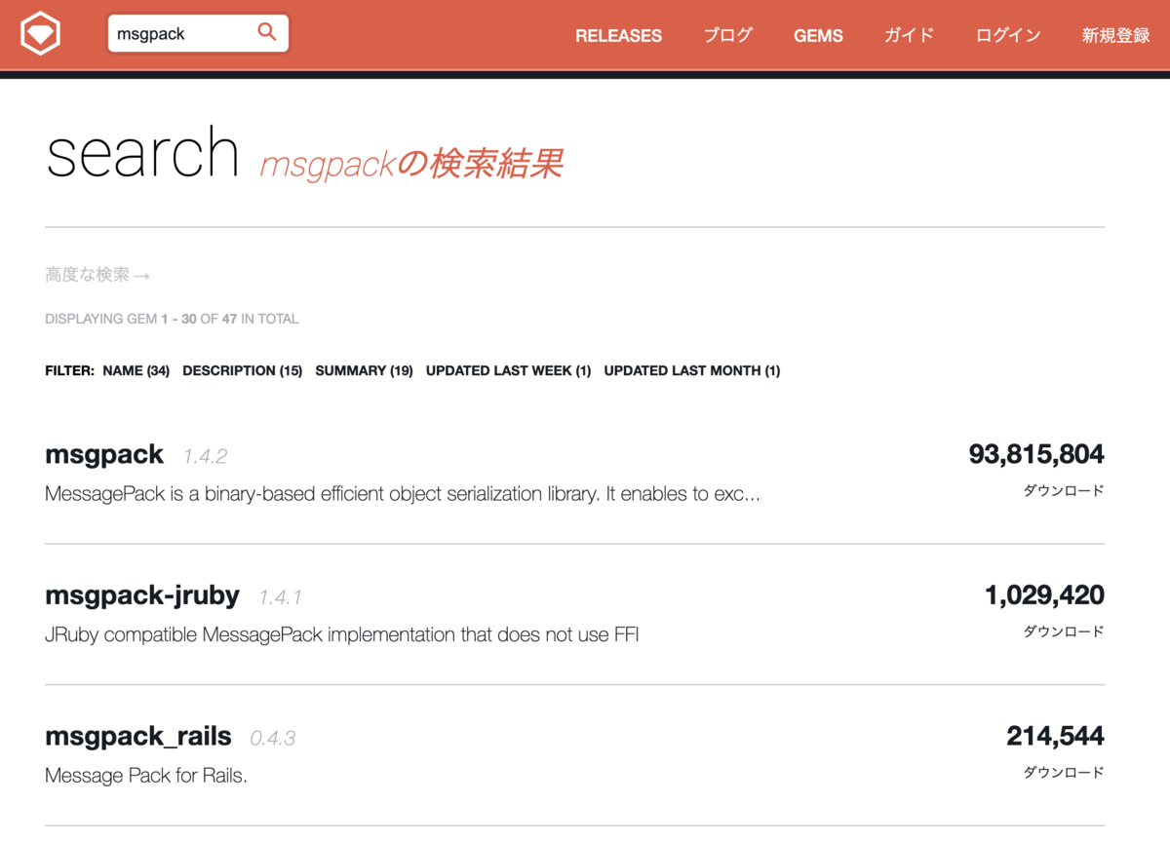Click the Message Pack for Rails description

point(146,777)
